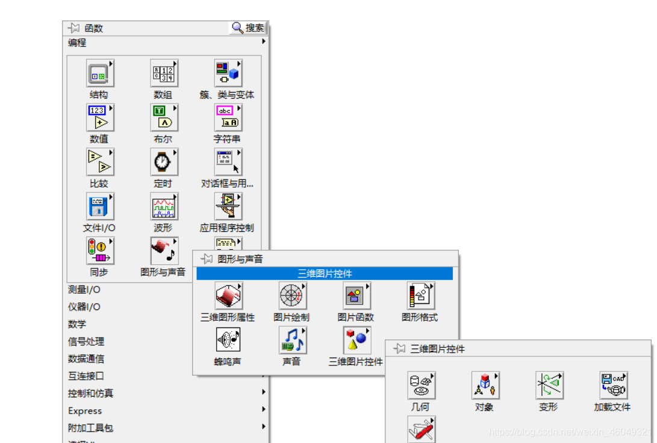Open the 字符串 (String) palette icon
Image resolution: width=657 pixels, height=443 pixels.
pyautogui.click(x=228, y=117)
